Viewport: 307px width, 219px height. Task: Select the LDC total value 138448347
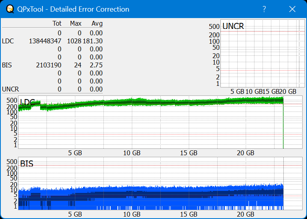click(45, 41)
